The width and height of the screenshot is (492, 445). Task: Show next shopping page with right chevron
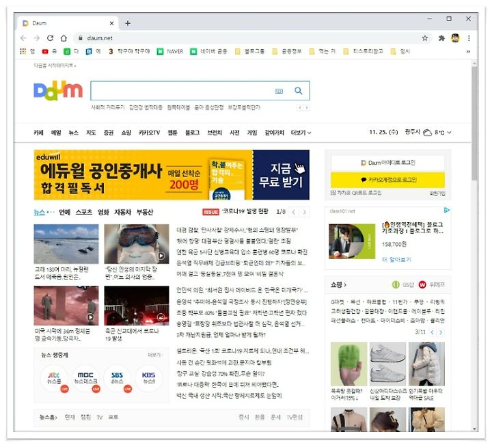point(441,332)
